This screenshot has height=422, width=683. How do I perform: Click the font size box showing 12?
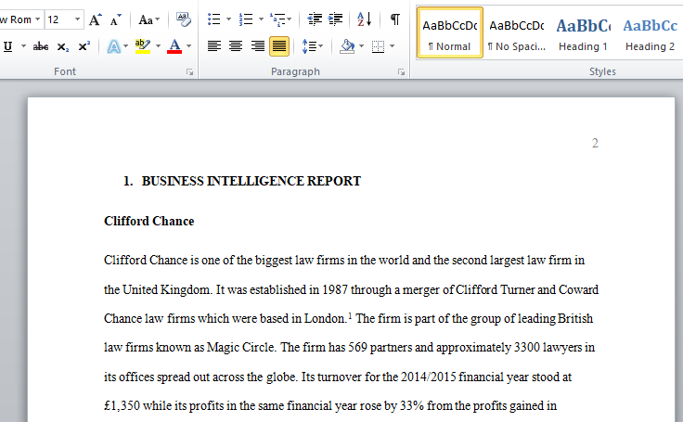pyautogui.click(x=58, y=19)
